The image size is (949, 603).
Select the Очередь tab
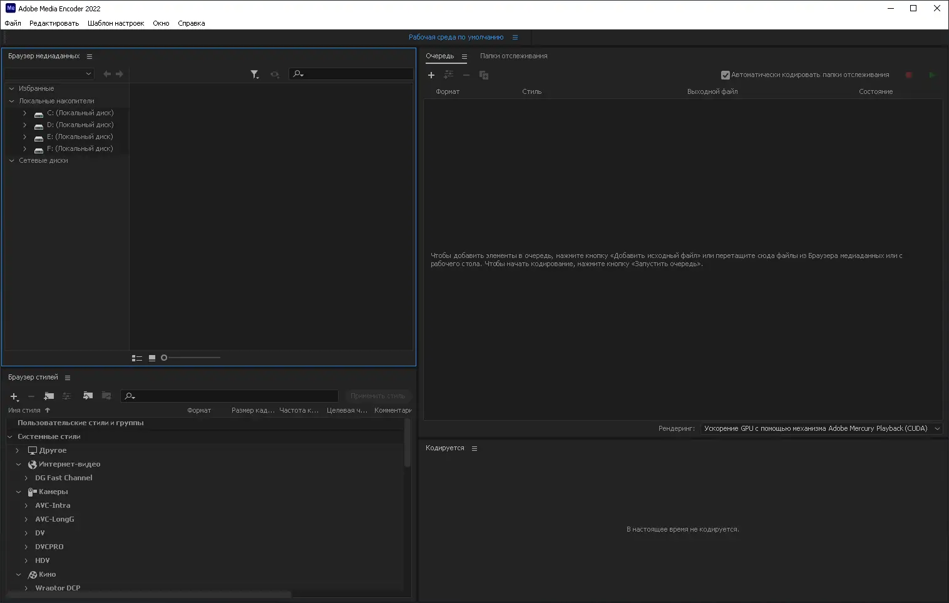pyautogui.click(x=439, y=56)
